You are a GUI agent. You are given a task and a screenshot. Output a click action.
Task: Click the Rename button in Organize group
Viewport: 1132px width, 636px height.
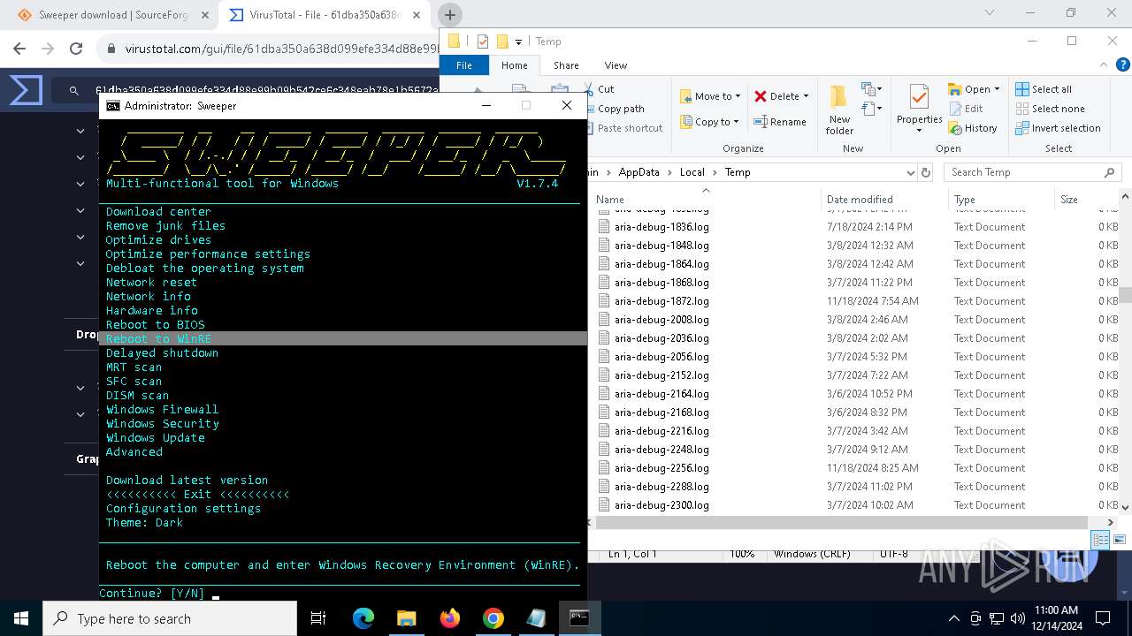780,122
